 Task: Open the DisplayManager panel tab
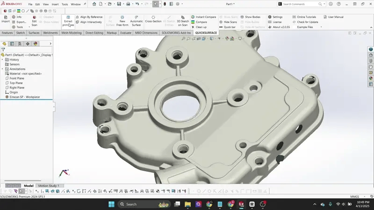(x=35, y=43)
